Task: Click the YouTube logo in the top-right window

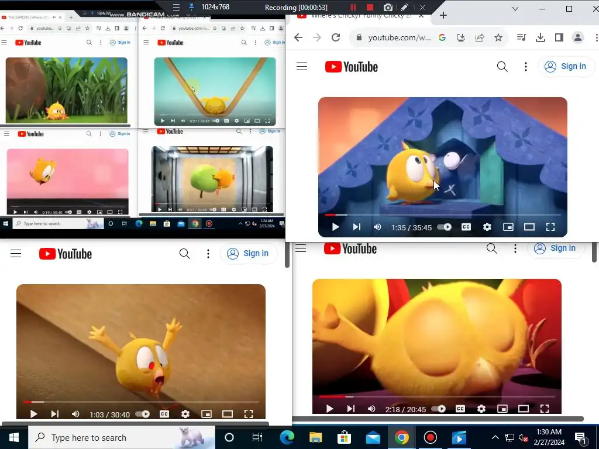Action: point(352,67)
